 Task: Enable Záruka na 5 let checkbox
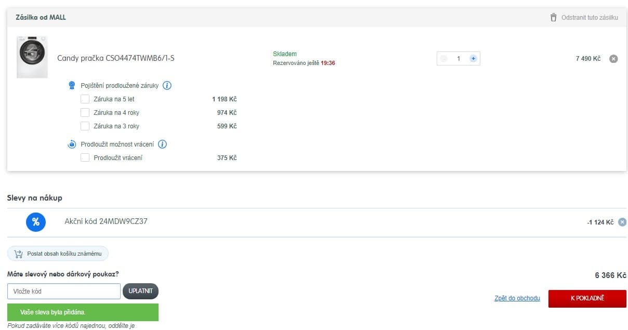[x=85, y=99]
